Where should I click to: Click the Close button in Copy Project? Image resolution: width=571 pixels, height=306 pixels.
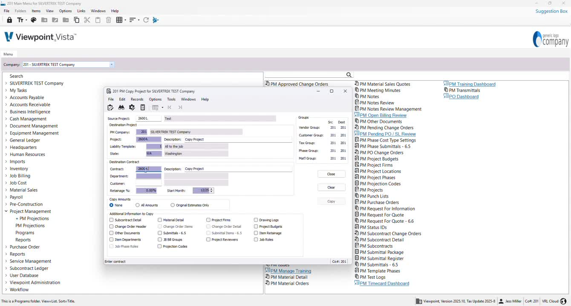(331, 174)
